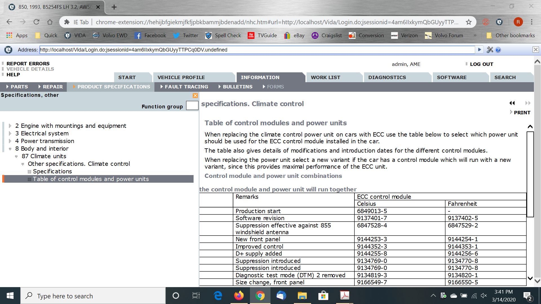Collapse the 87 Climate units node

(16, 156)
